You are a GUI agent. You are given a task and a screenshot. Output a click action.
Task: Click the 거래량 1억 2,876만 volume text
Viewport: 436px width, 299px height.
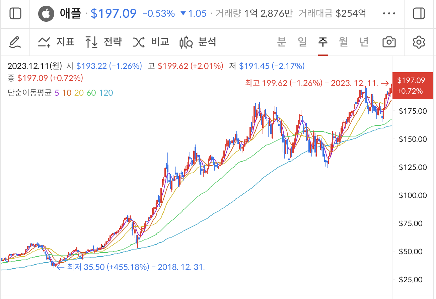(x=254, y=14)
